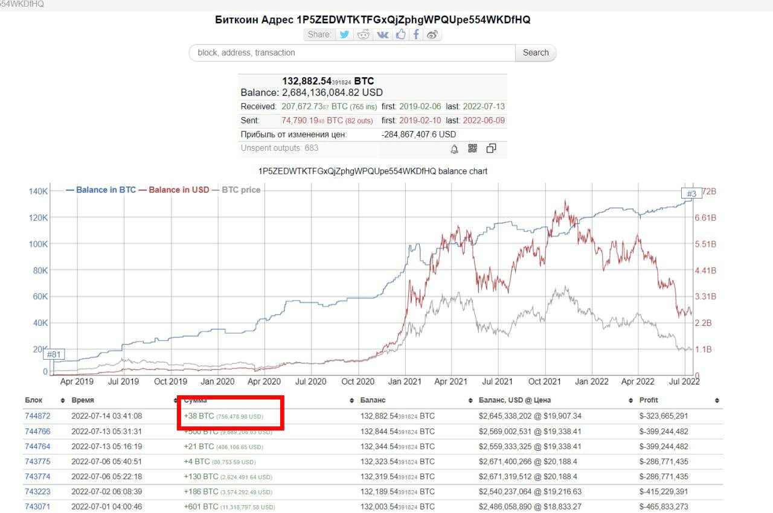Click the balance 2,684,136,084.82 USD

333,93
